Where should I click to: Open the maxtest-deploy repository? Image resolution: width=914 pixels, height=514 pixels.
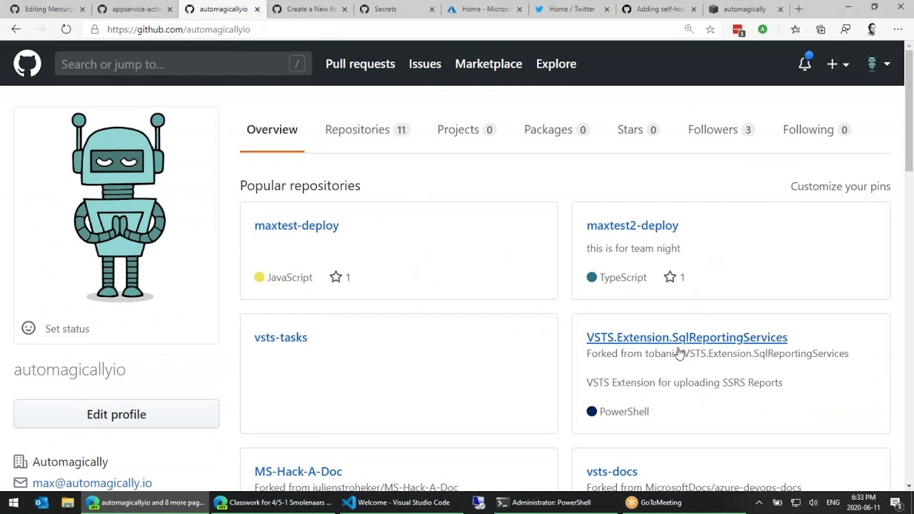tap(296, 226)
